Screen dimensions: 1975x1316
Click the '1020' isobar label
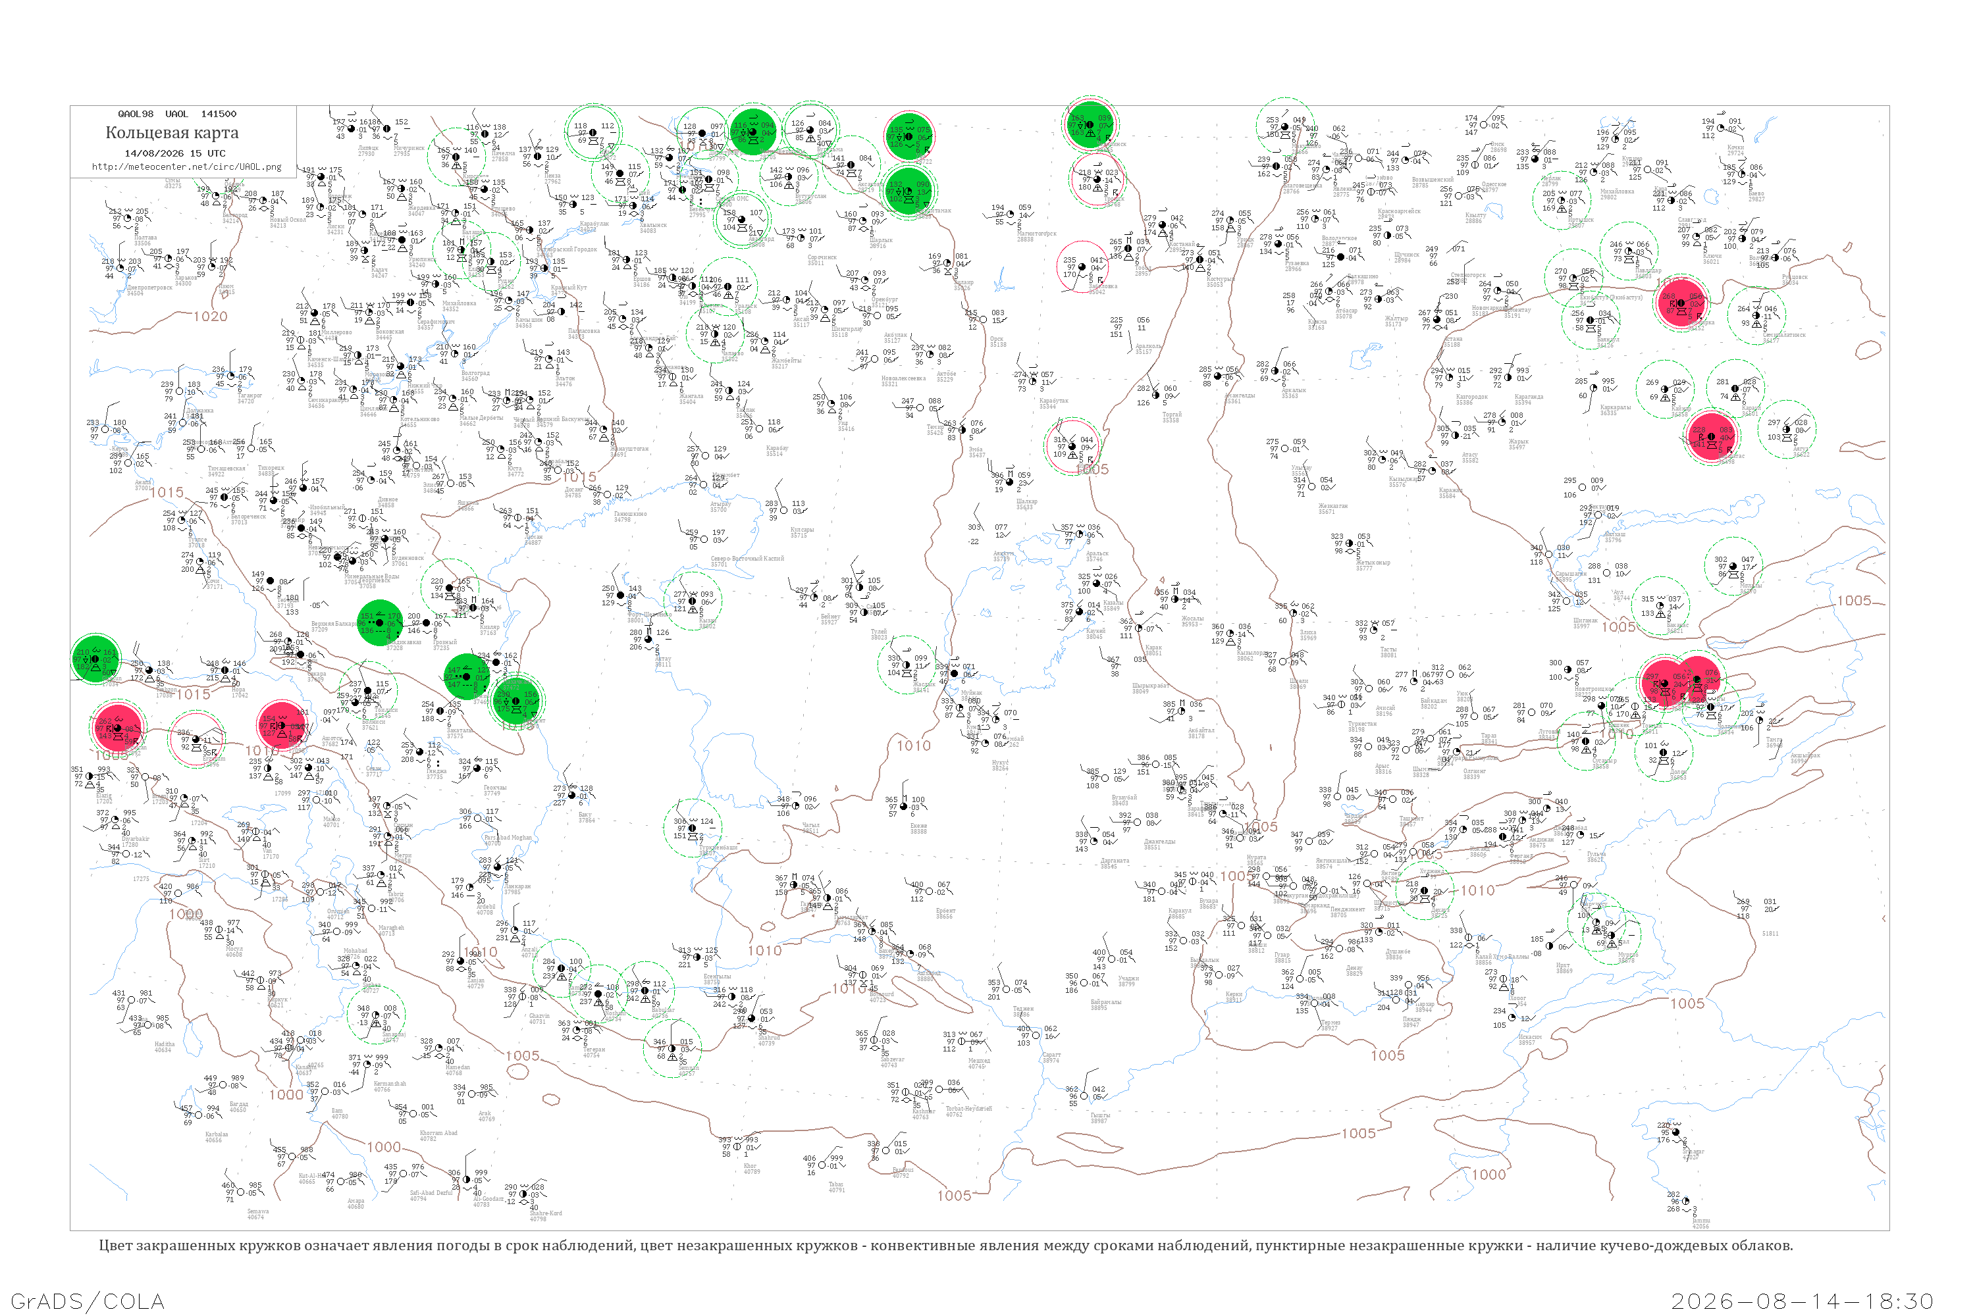click(210, 316)
